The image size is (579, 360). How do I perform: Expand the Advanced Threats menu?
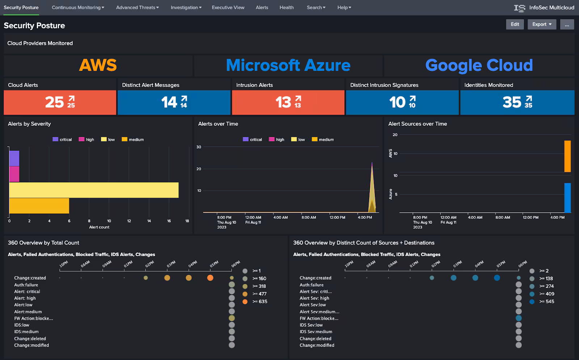(x=137, y=7)
